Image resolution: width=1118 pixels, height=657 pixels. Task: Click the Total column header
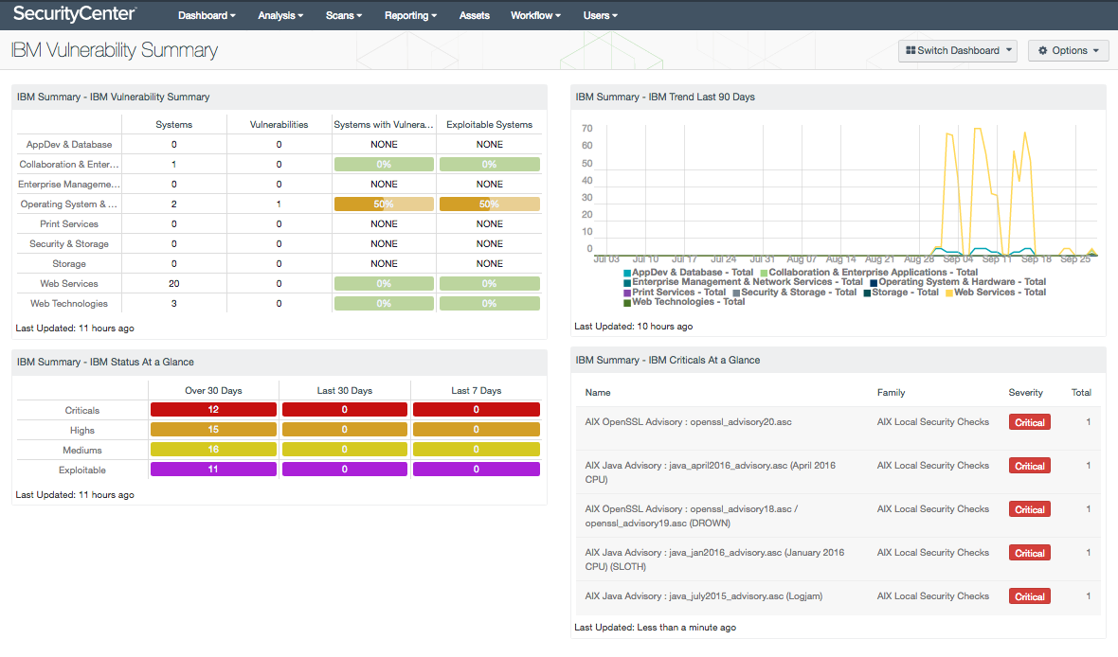(1081, 393)
